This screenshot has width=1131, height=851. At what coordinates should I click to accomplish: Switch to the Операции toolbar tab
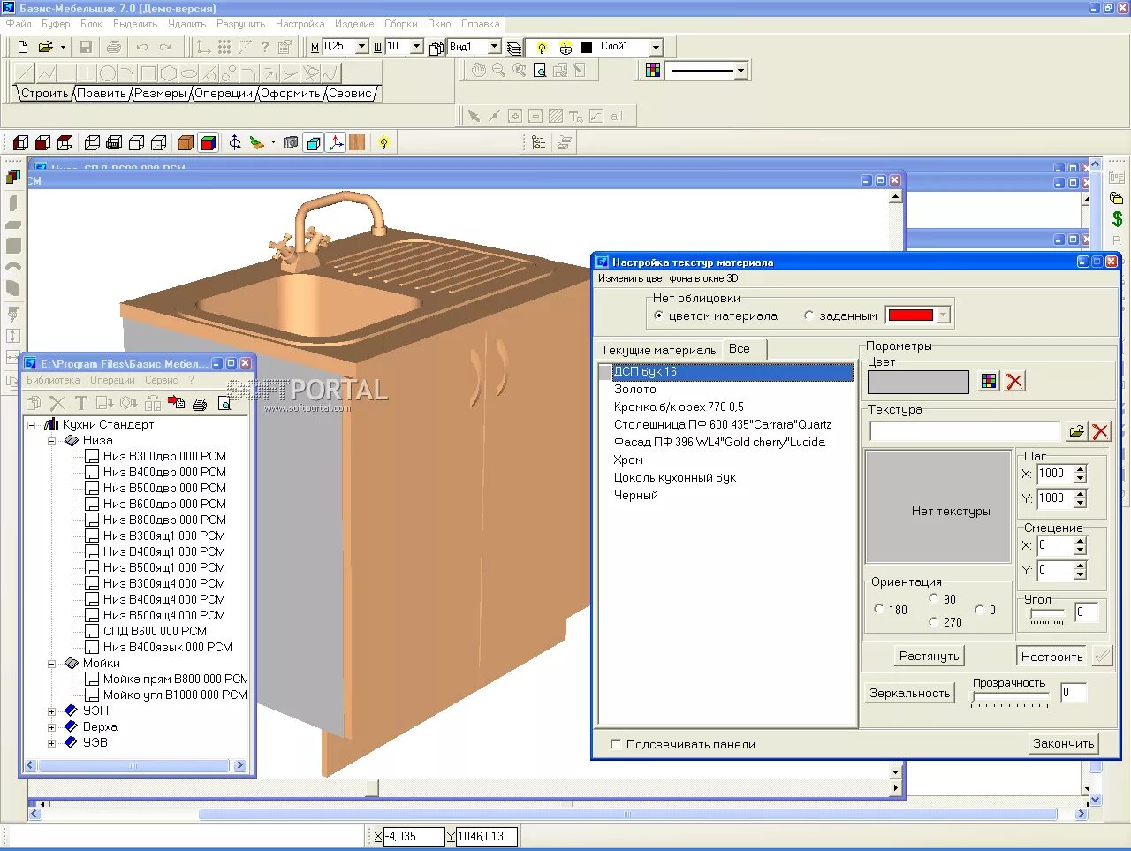pos(224,93)
